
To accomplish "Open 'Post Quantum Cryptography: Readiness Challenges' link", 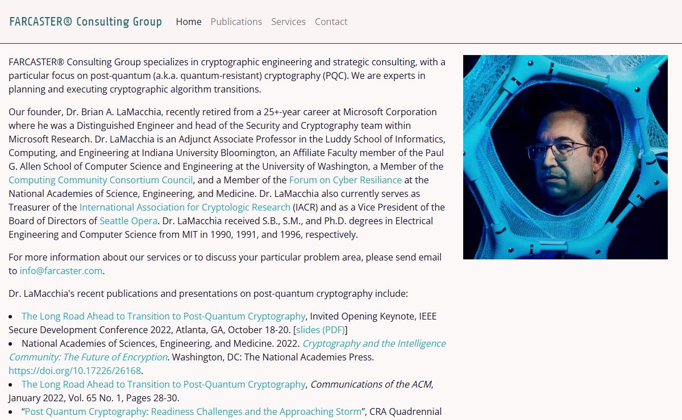I will click(x=193, y=411).
